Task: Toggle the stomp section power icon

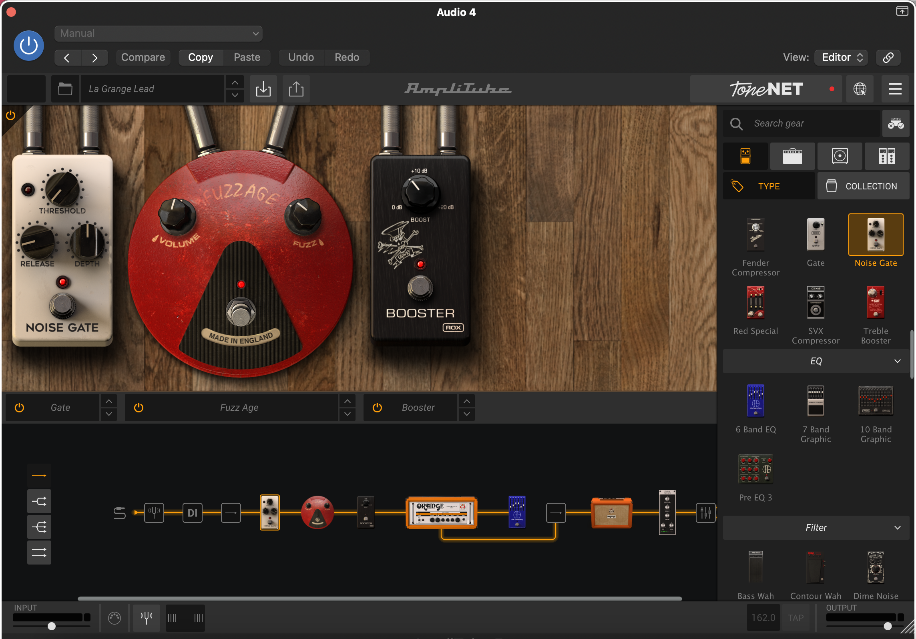Action: tap(11, 116)
